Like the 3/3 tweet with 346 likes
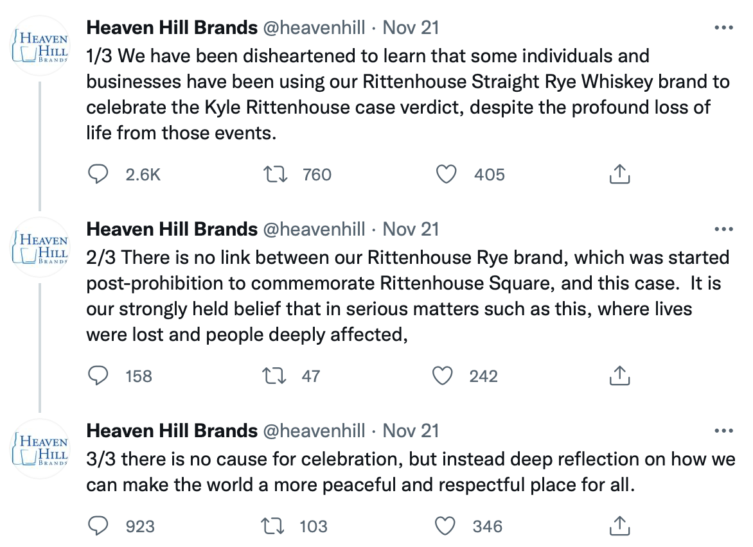 point(445,526)
